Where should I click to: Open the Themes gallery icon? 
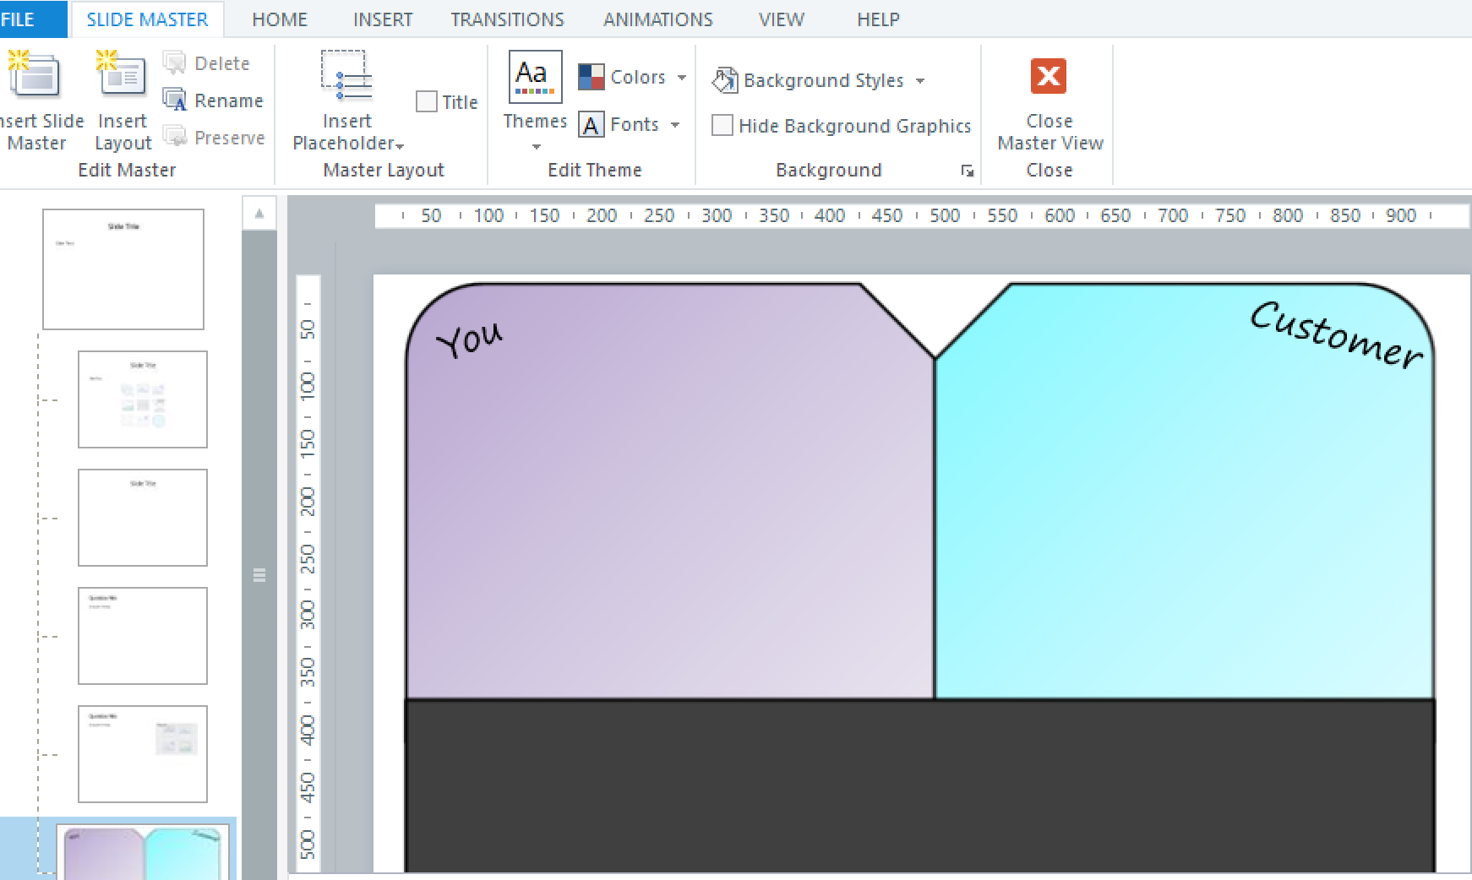point(535,77)
